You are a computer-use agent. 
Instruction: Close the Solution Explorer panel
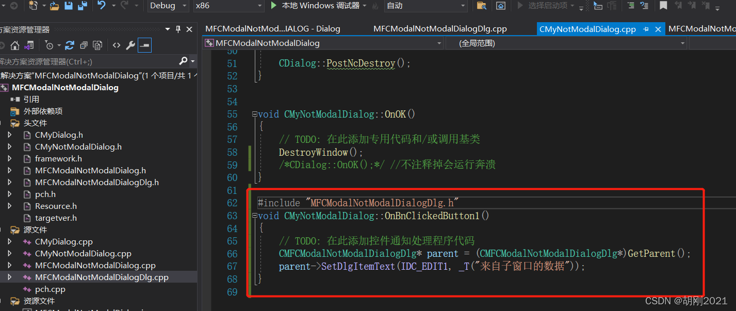click(x=189, y=29)
